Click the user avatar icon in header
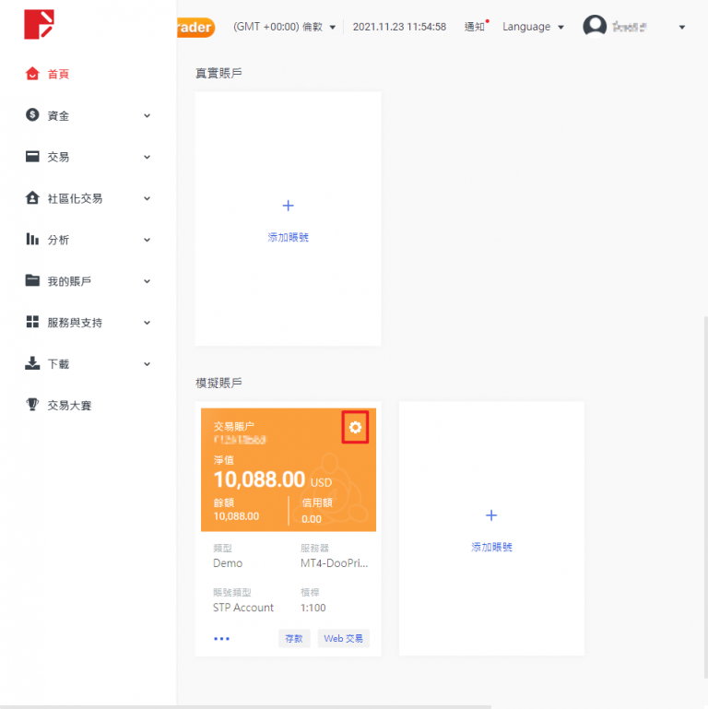 (595, 27)
